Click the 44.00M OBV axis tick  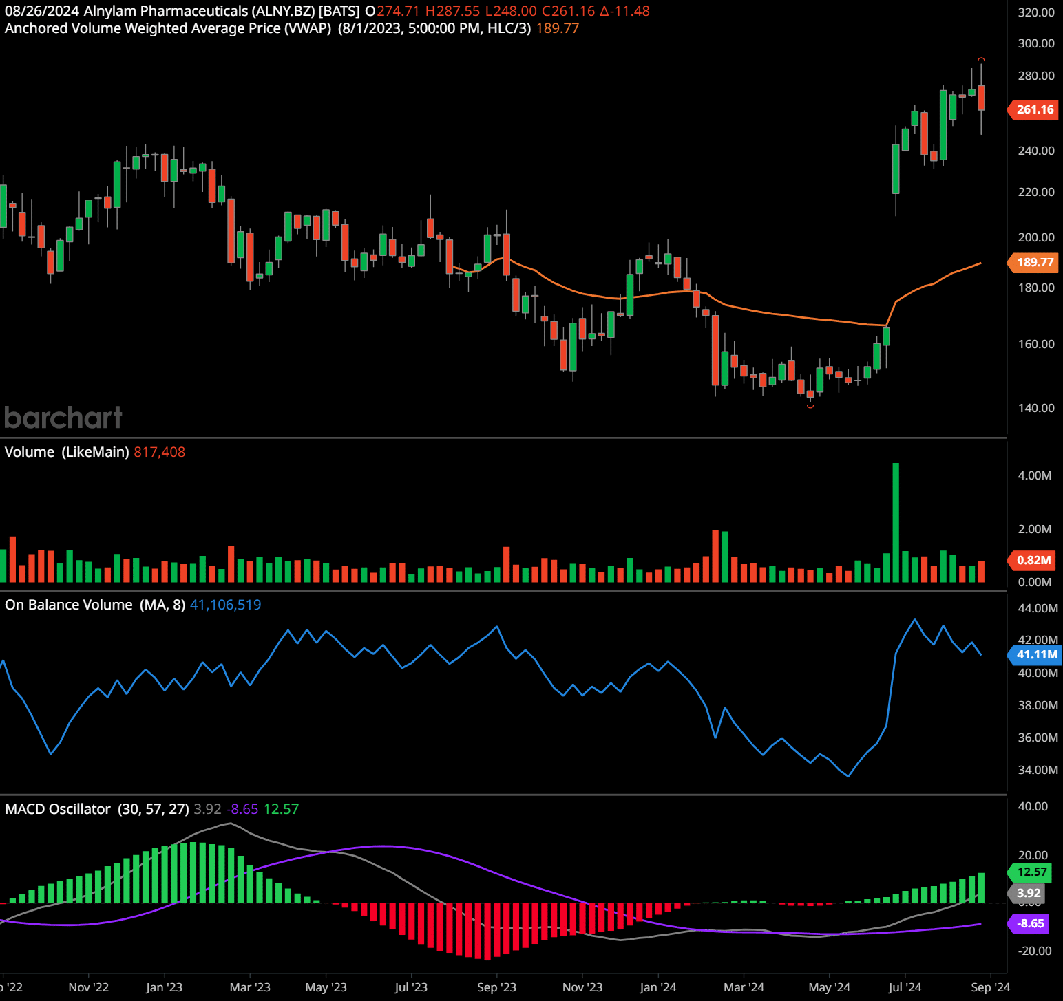(1038, 608)
